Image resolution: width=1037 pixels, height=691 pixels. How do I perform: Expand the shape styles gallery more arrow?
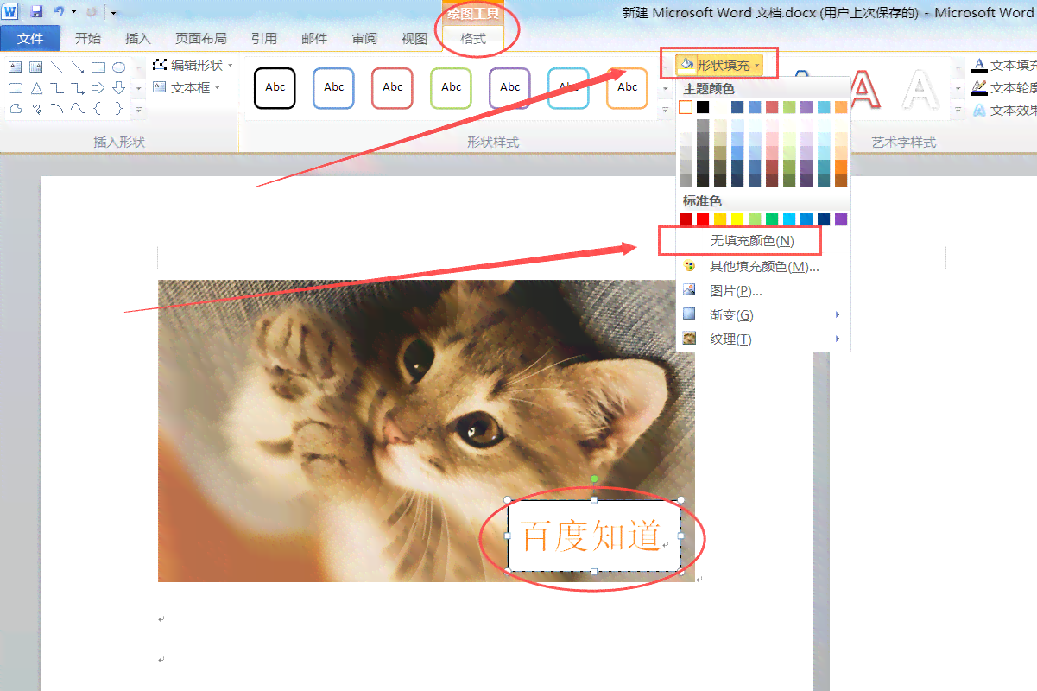665,110
